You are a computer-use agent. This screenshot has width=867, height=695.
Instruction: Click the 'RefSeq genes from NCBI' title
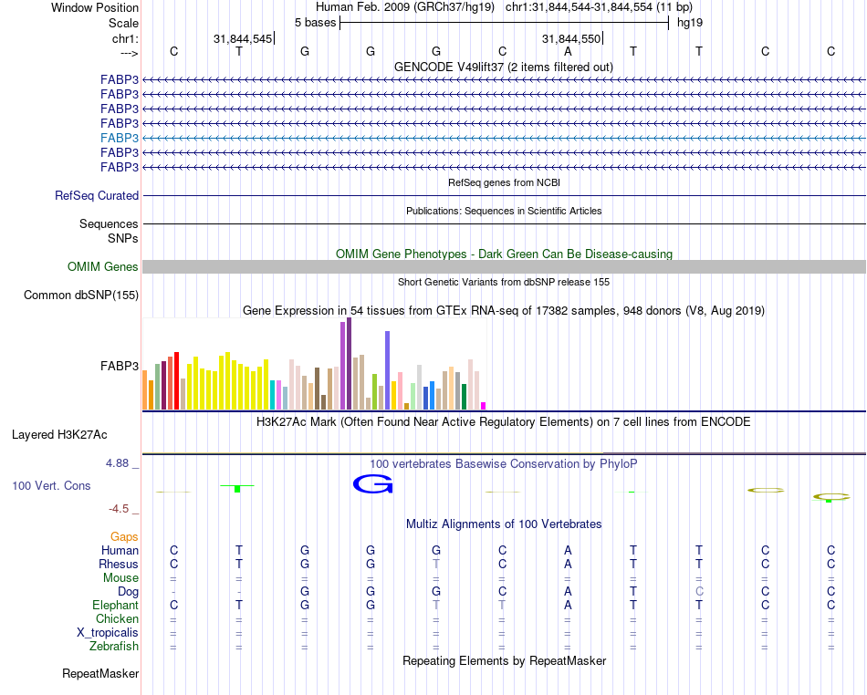pyautogui.click(x=505, y=182)
